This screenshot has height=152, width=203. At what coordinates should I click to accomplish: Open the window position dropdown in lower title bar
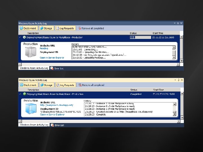click(x=175, y=80)
